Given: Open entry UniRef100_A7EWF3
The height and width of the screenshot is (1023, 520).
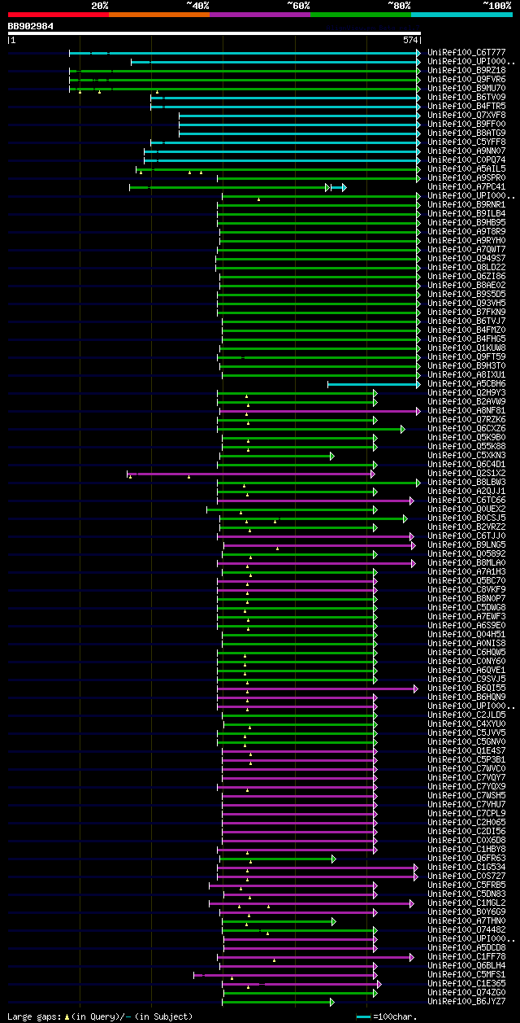Looking at the screenshot, I should coord(466,616).
